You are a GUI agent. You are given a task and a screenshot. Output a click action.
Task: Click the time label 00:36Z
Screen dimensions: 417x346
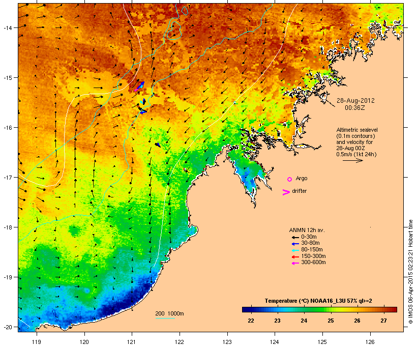(x=355, y=108)
